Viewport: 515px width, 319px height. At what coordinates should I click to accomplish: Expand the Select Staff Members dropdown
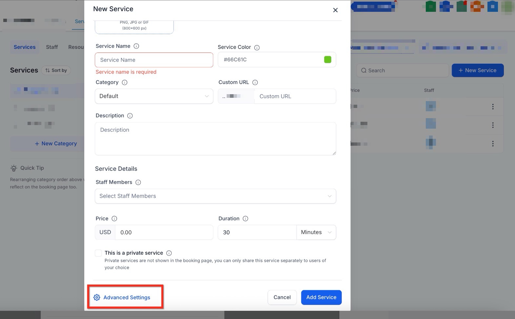coord(215,196)
